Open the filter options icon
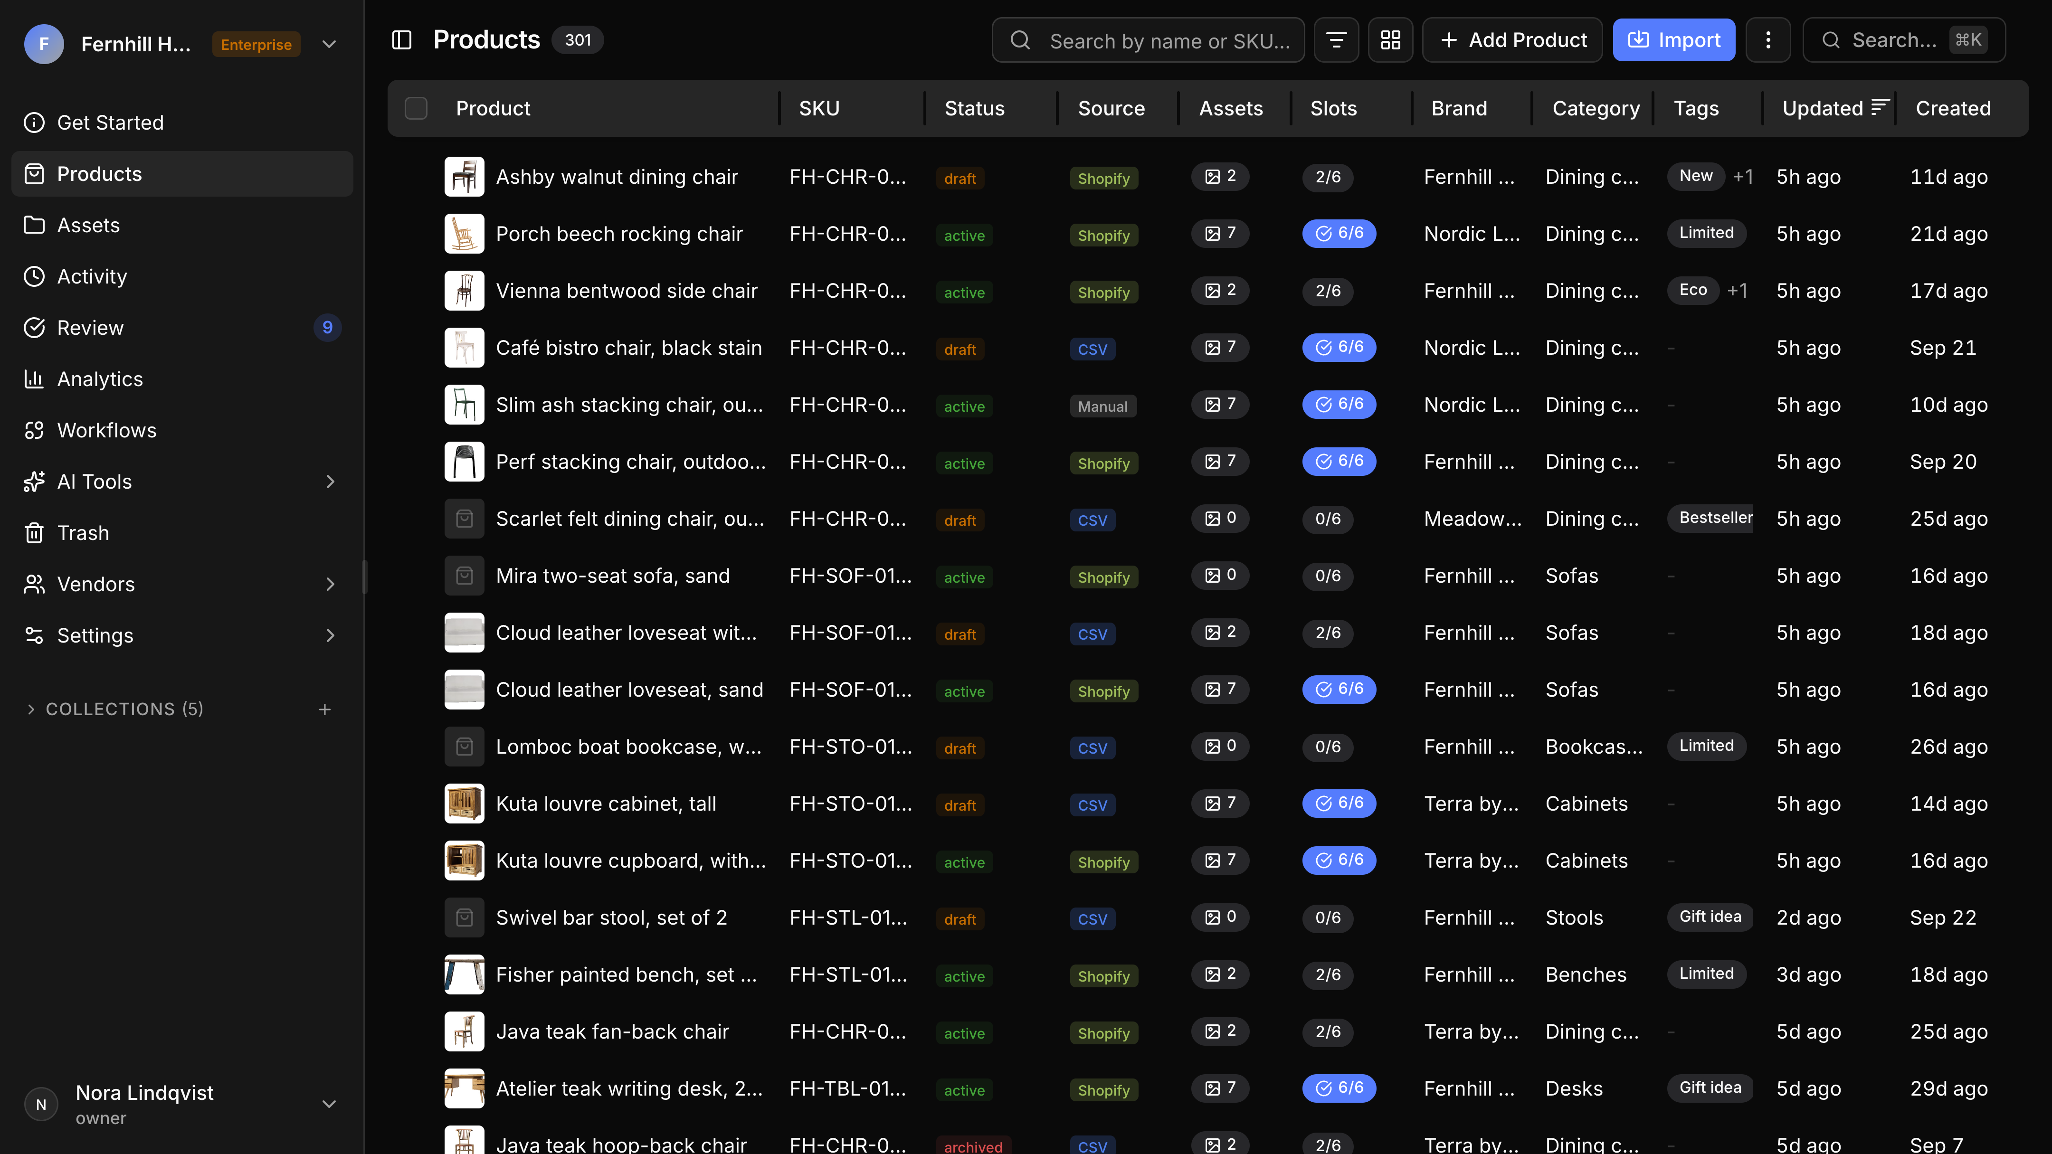The image size is (2052, 1154). 1336,40
